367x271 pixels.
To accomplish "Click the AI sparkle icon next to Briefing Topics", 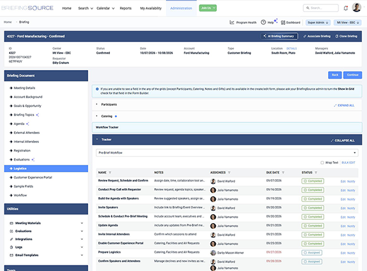I will point(38,115).
